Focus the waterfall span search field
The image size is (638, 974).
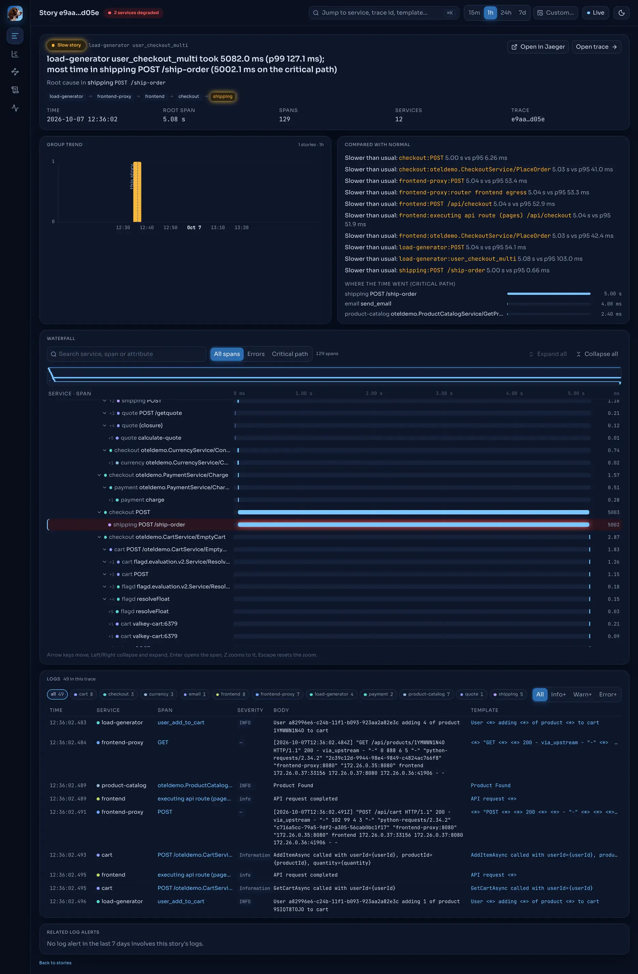tap(126, 354)
